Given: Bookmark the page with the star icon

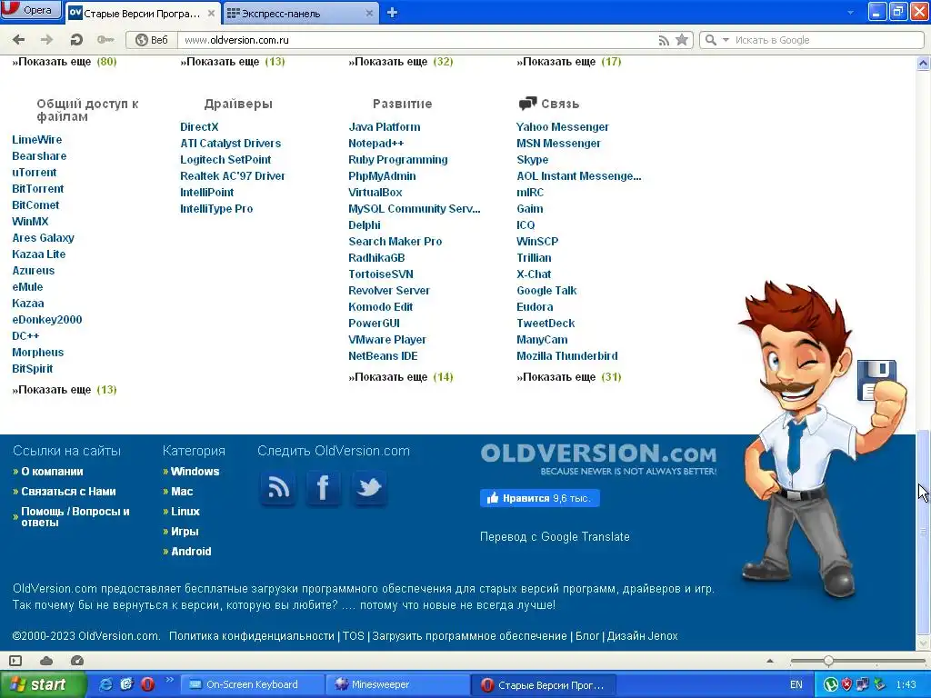Looking at the screenshot, I should click(682, 40).
